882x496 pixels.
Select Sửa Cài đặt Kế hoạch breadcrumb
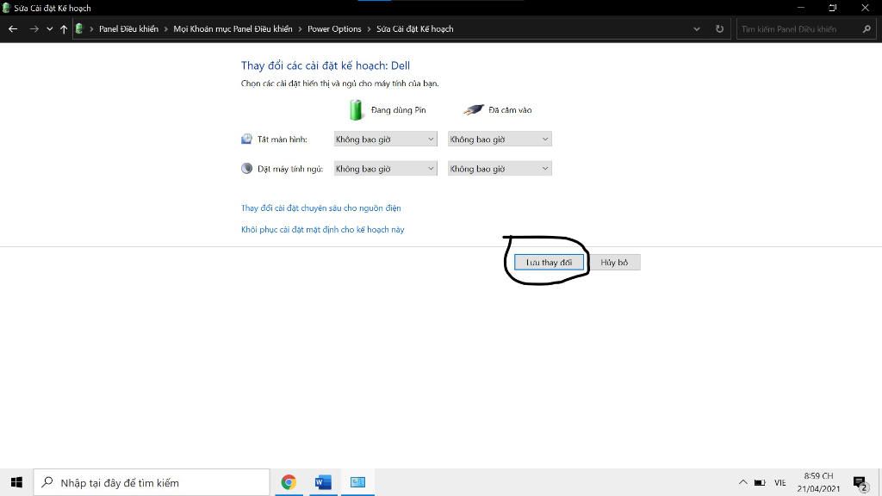[414, 28]
